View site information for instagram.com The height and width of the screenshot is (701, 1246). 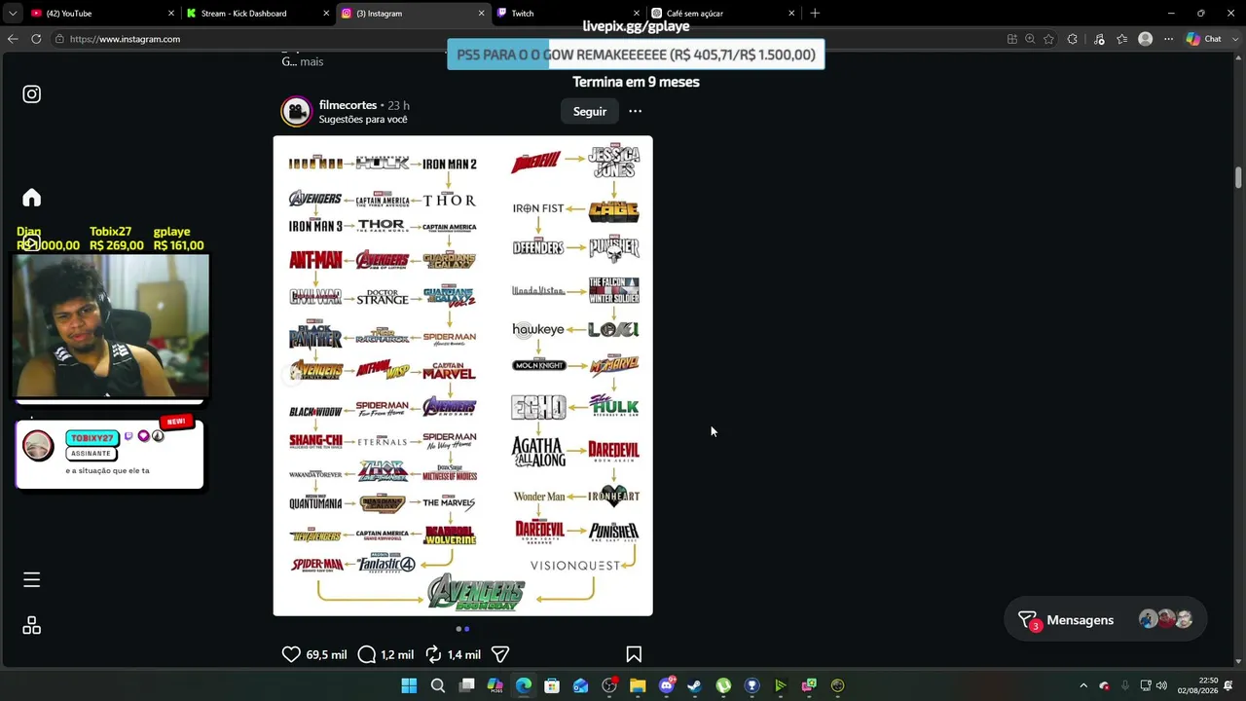pyautogui.click(x=60, y=39)
